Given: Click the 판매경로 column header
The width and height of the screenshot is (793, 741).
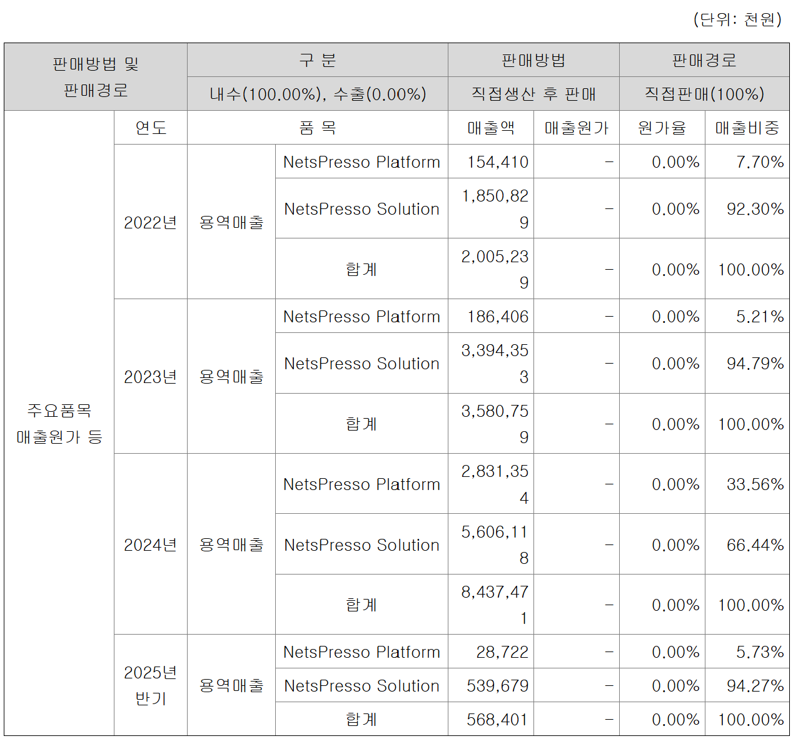Looking at the screenshot, I should 704,60.
